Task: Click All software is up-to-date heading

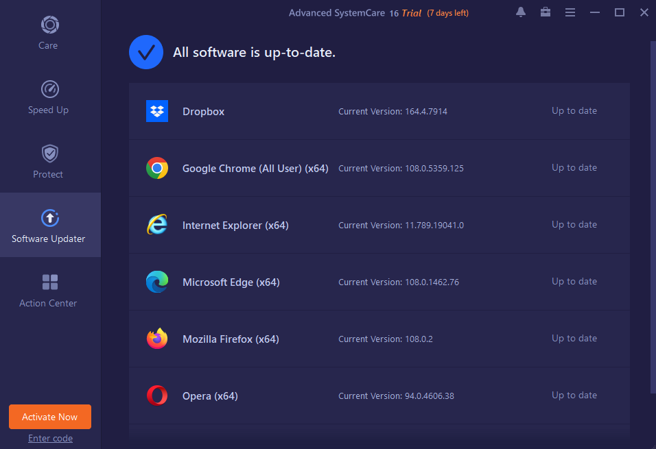Action: point(255,52)
